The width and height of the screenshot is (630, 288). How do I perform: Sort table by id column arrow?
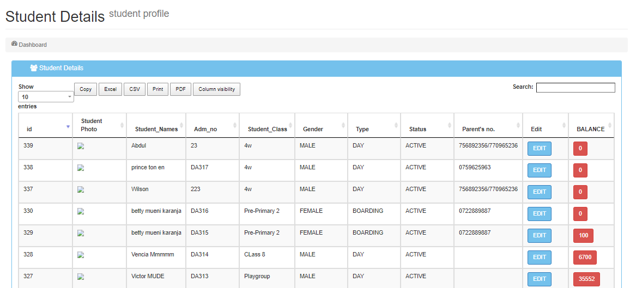68,126
